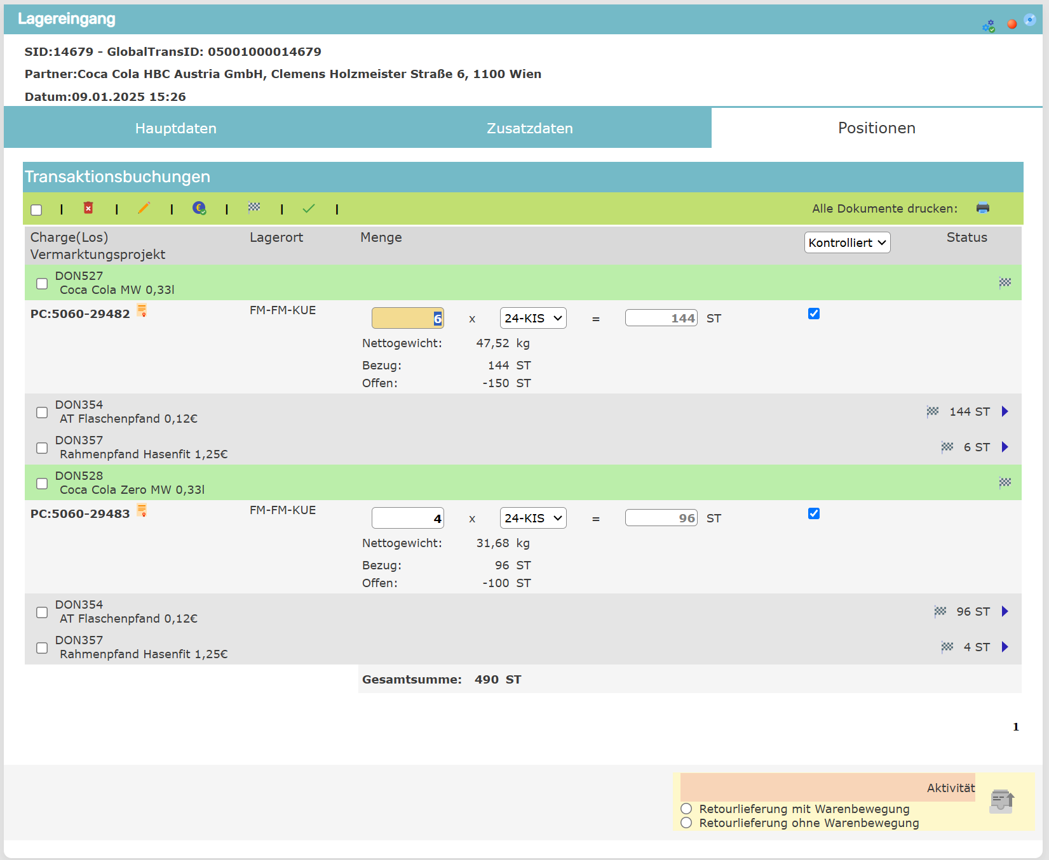Viewport: 1049px width, 860px height.
Task: Click the Aktivität inbox icon
Action: (x=1002, y=801)
